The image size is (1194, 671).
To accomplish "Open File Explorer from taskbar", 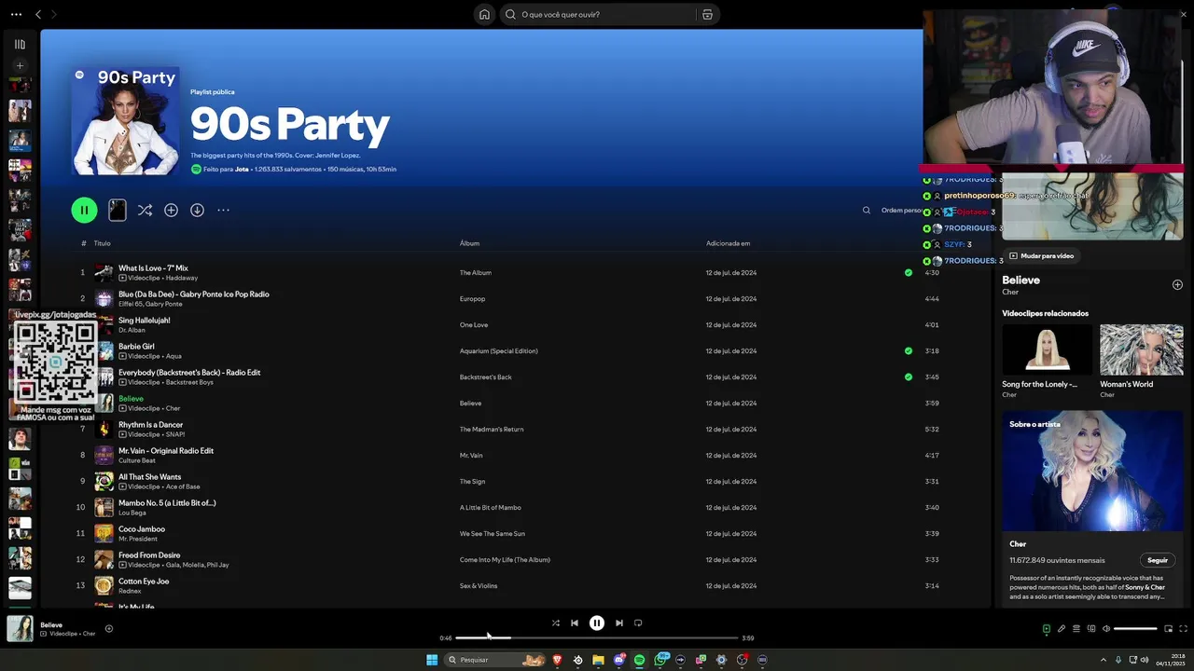I will pyautogui.click(x=598, y=660).
